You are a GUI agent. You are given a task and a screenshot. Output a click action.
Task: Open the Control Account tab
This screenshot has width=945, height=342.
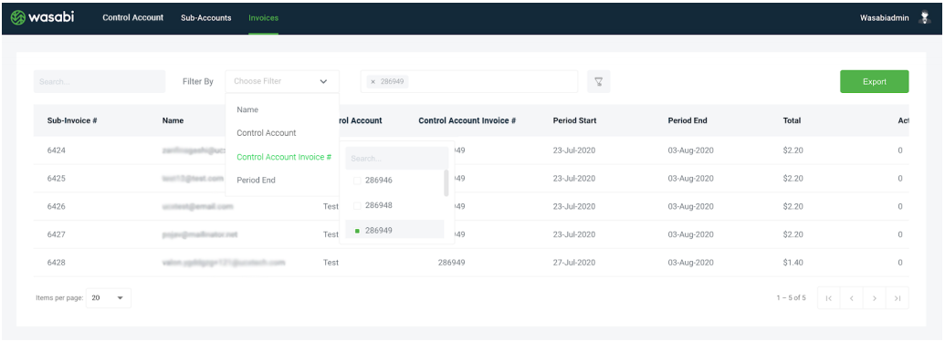(133, 18)
